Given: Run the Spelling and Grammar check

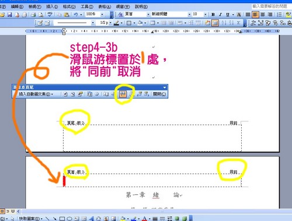Looking at the screenshot, I should 50,14.
